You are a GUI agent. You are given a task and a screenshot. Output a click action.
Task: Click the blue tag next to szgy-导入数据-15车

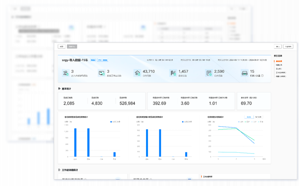tap(93, 60)
